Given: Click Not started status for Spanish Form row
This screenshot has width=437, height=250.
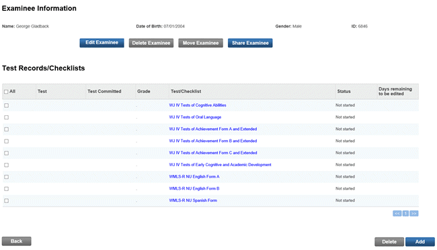Looking at the screenshot, I should pyautogui.click(x=345, y=200).
